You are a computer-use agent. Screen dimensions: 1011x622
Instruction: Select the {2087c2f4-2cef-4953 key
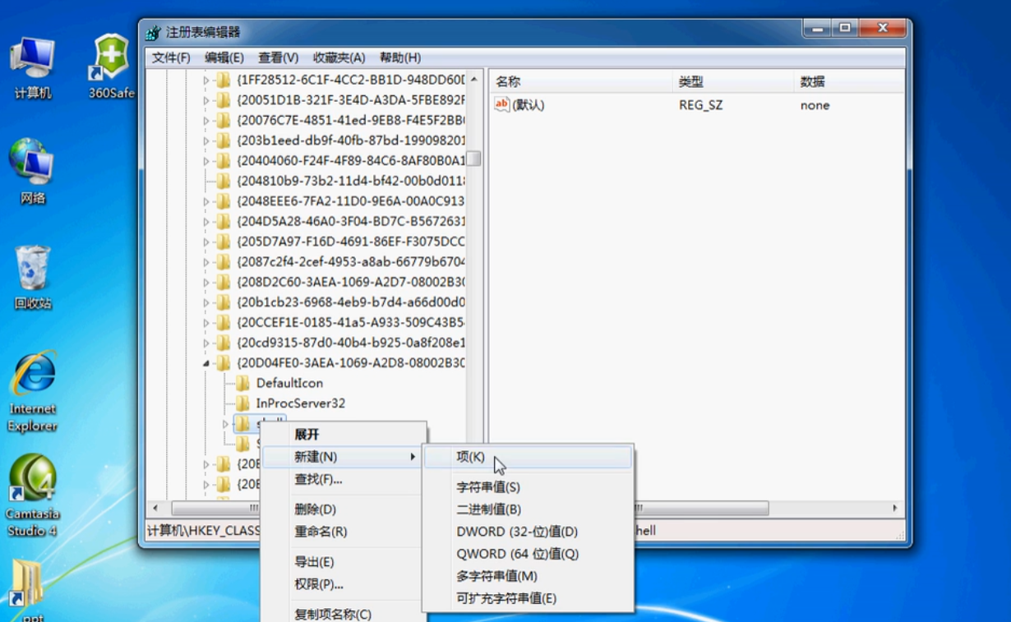pyautogui.click(x=351, y=262)
